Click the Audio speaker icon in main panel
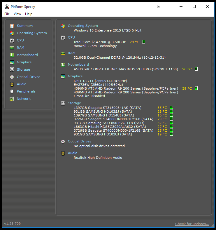 tap(63, 153)
